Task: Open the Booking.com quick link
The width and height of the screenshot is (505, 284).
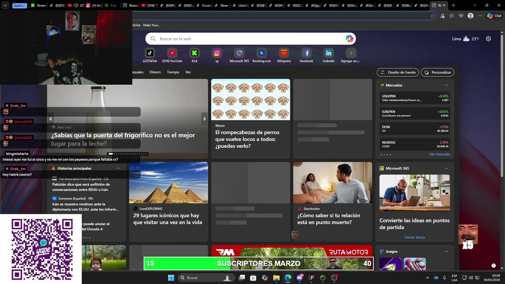Action: coord(262,55)
